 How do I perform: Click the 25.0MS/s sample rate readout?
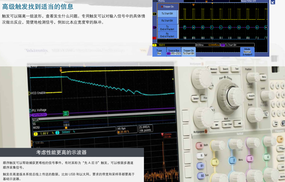145,127
